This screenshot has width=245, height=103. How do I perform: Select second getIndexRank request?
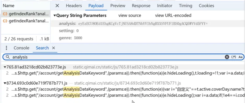[26, 21]
